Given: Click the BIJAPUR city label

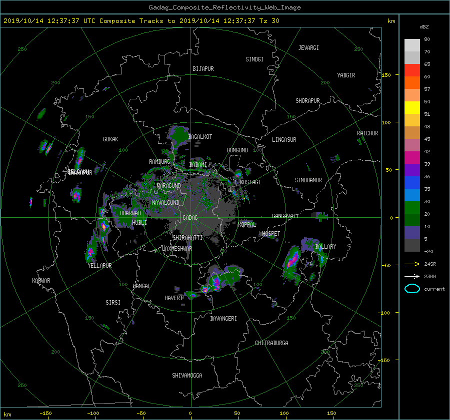Looking at the screenshot, I should click(x=203, y=69).
